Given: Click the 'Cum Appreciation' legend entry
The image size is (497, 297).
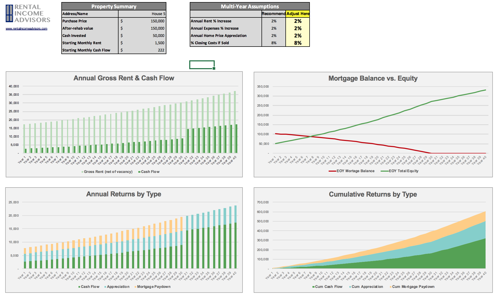Looking at the screenshot, I should point(366,287).
